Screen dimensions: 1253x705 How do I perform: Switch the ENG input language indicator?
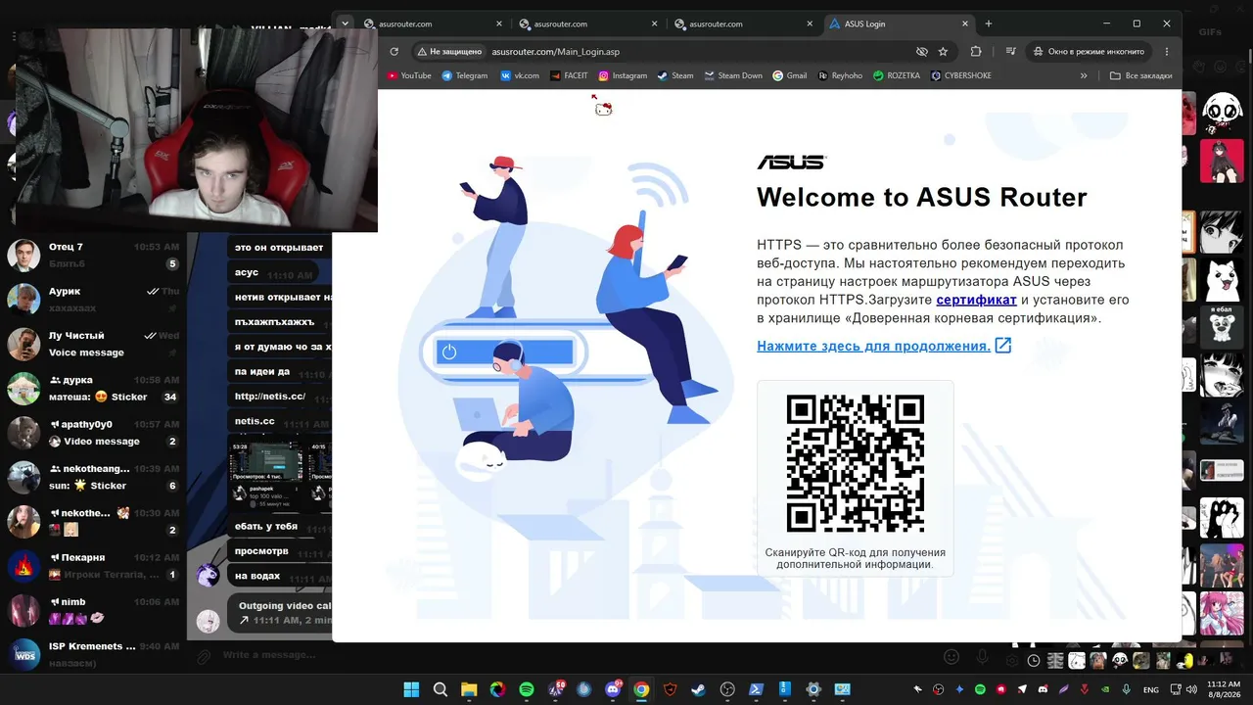(x=1151, y=689)
